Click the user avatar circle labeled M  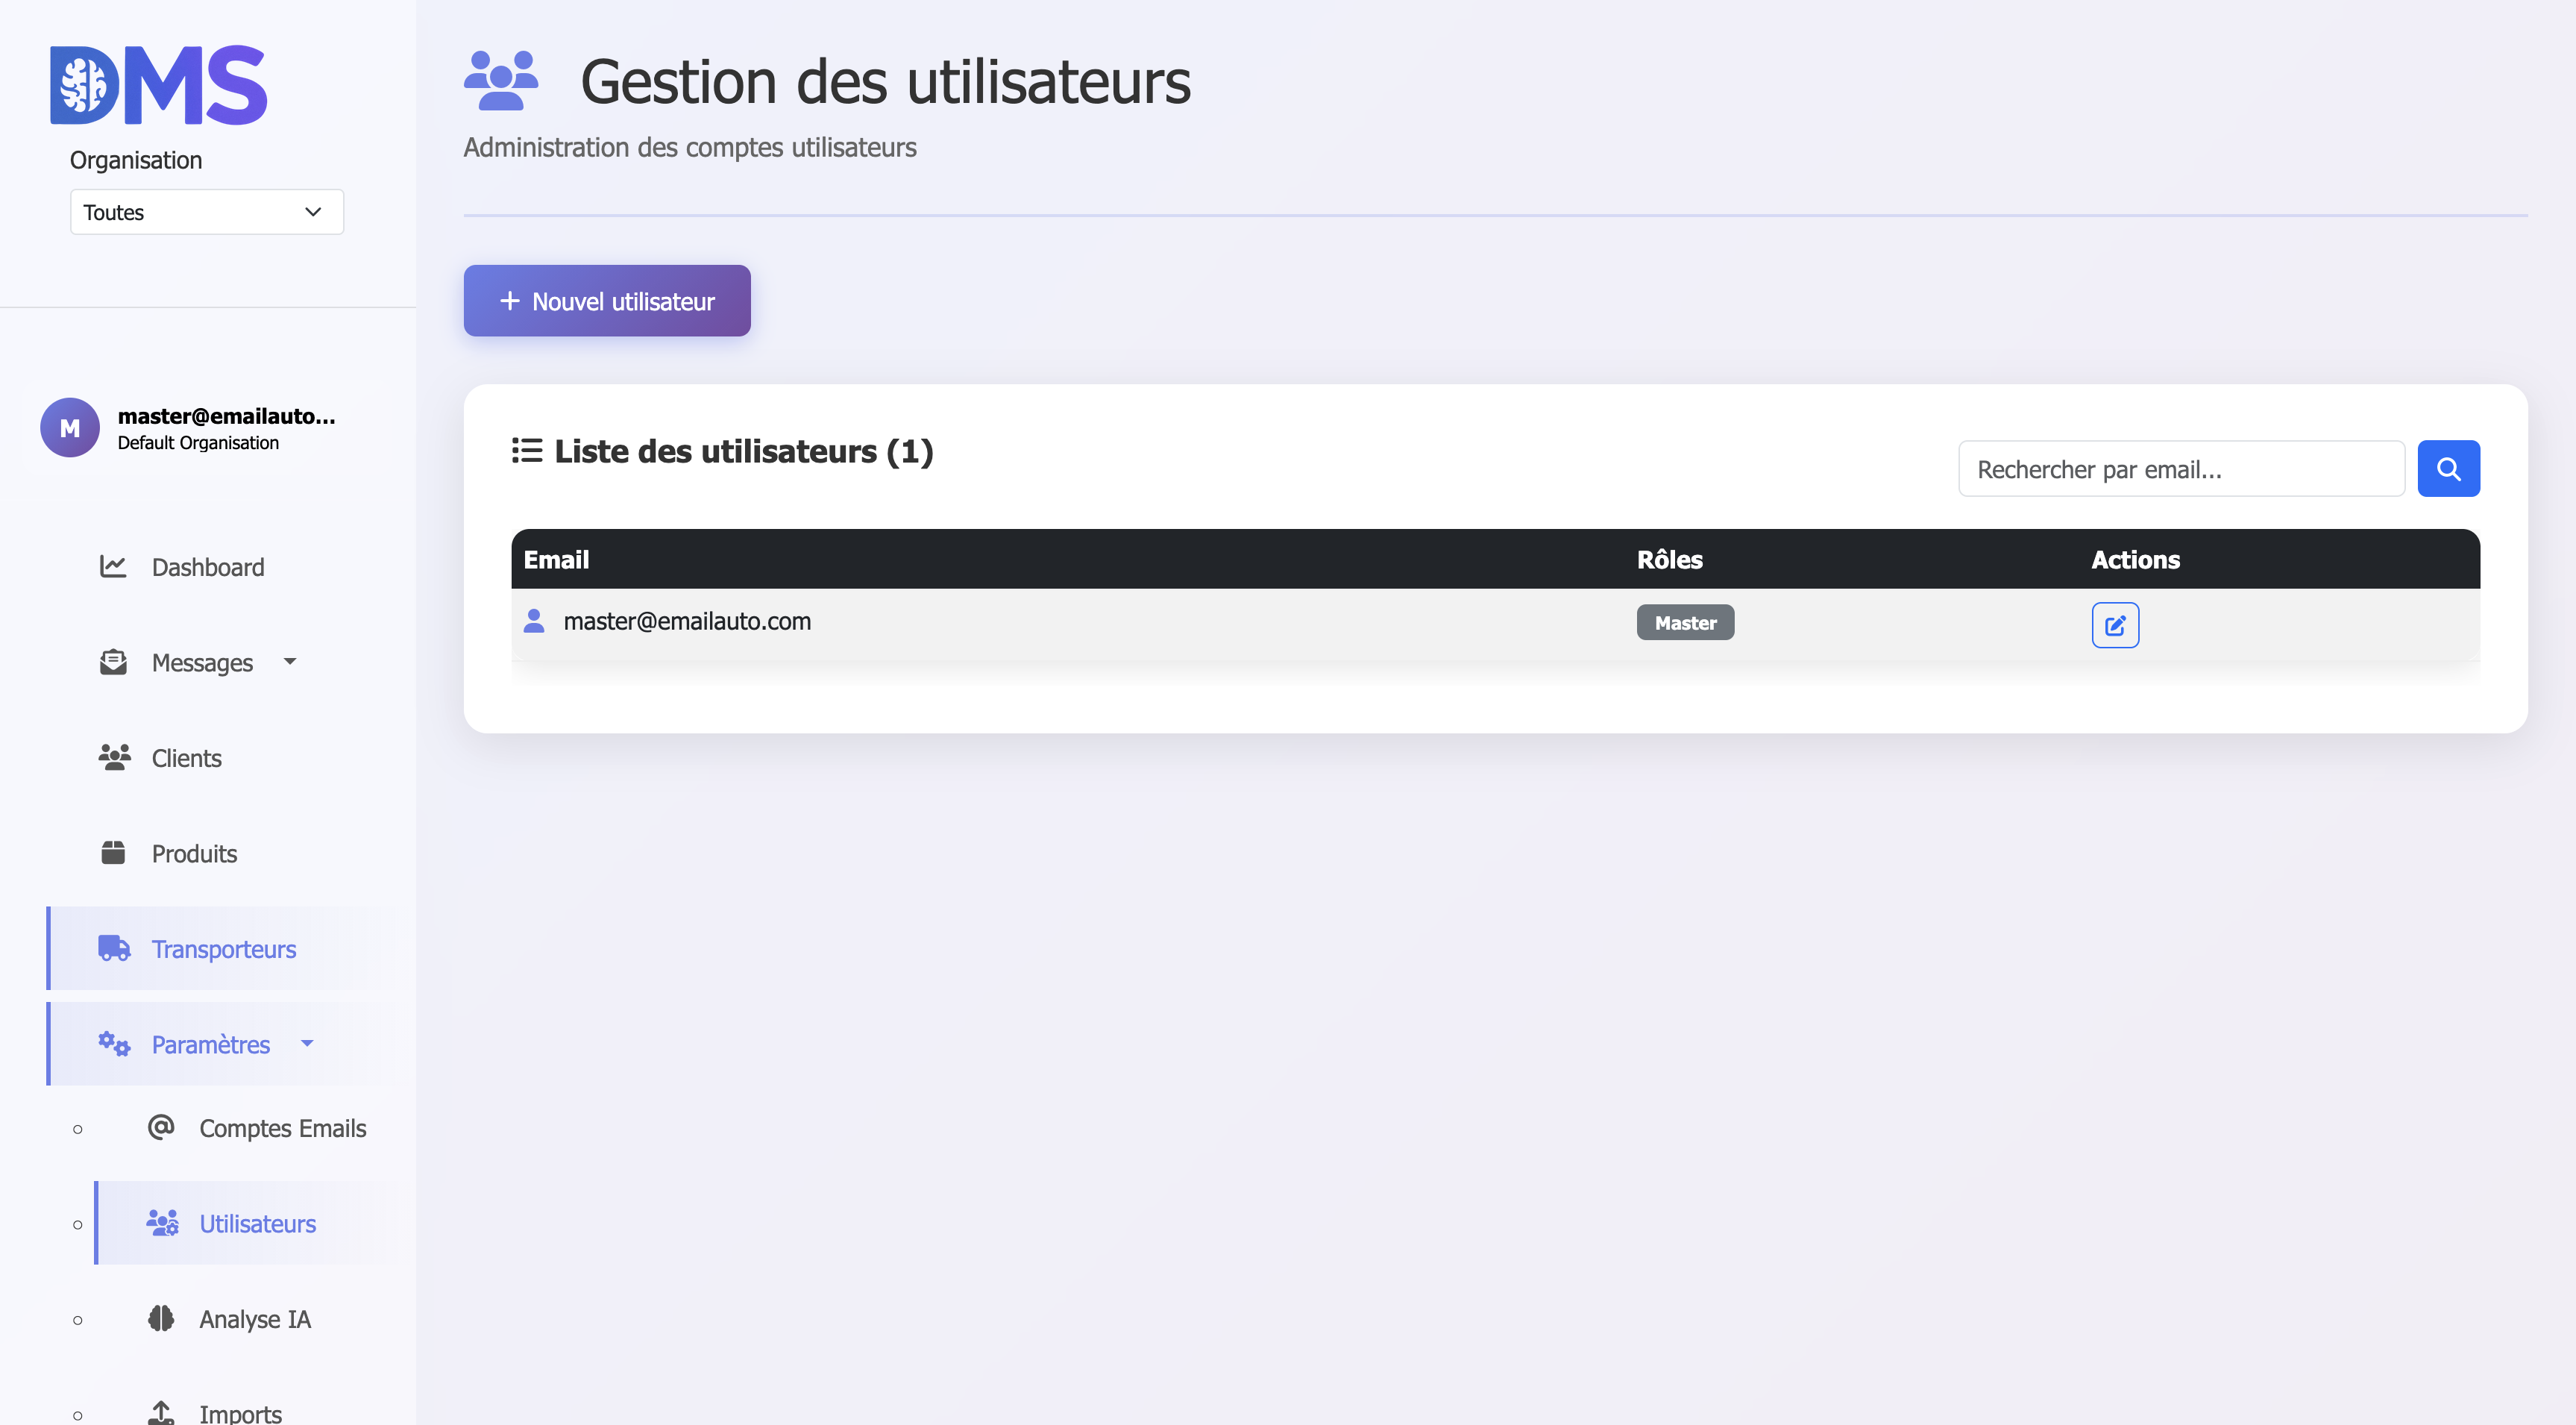coord(70,427)
